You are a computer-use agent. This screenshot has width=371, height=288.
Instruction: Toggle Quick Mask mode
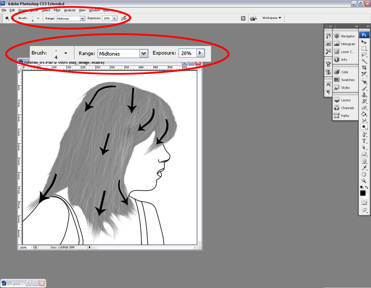(364, 203)
